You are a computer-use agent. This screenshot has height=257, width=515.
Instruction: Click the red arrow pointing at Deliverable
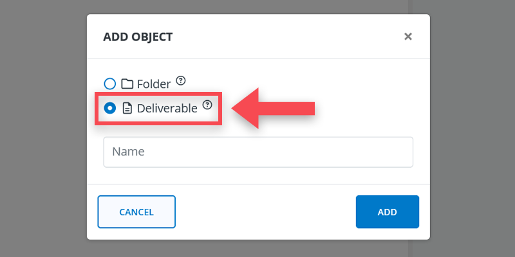click(274, 108)
